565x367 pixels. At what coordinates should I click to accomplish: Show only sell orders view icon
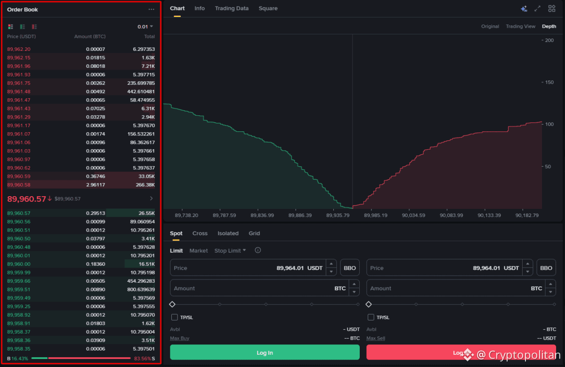pos(34,27)
